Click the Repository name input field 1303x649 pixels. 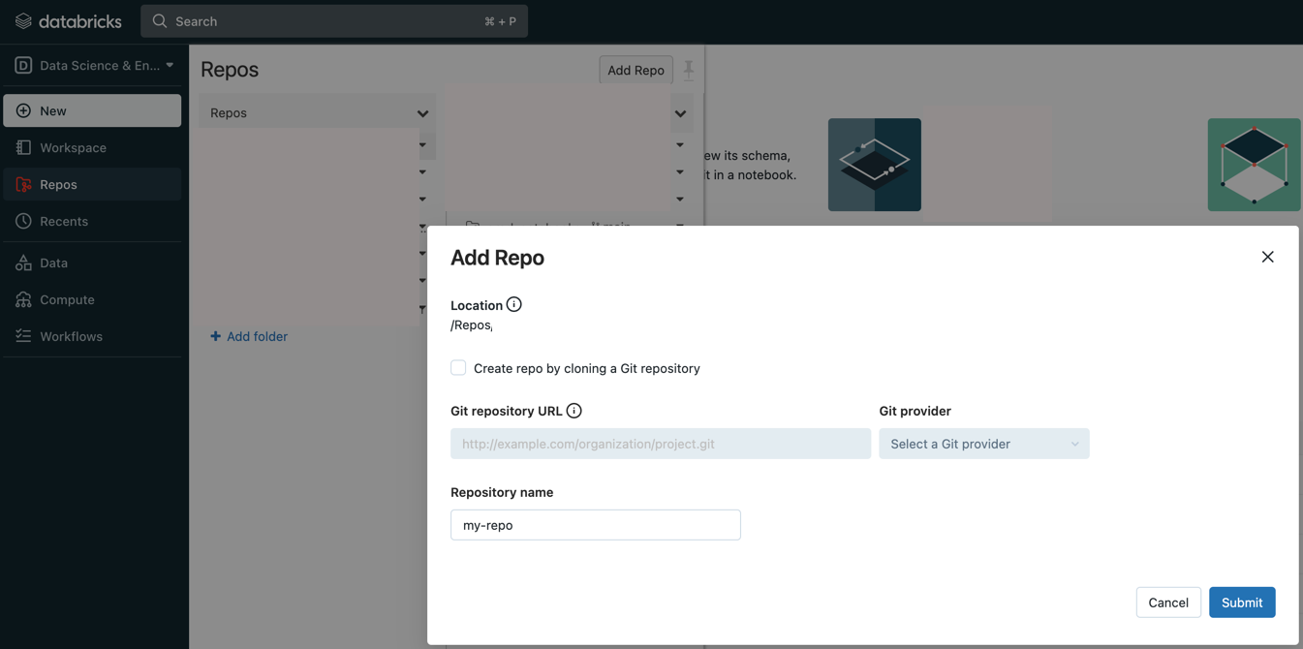click(x=595, y=524)
